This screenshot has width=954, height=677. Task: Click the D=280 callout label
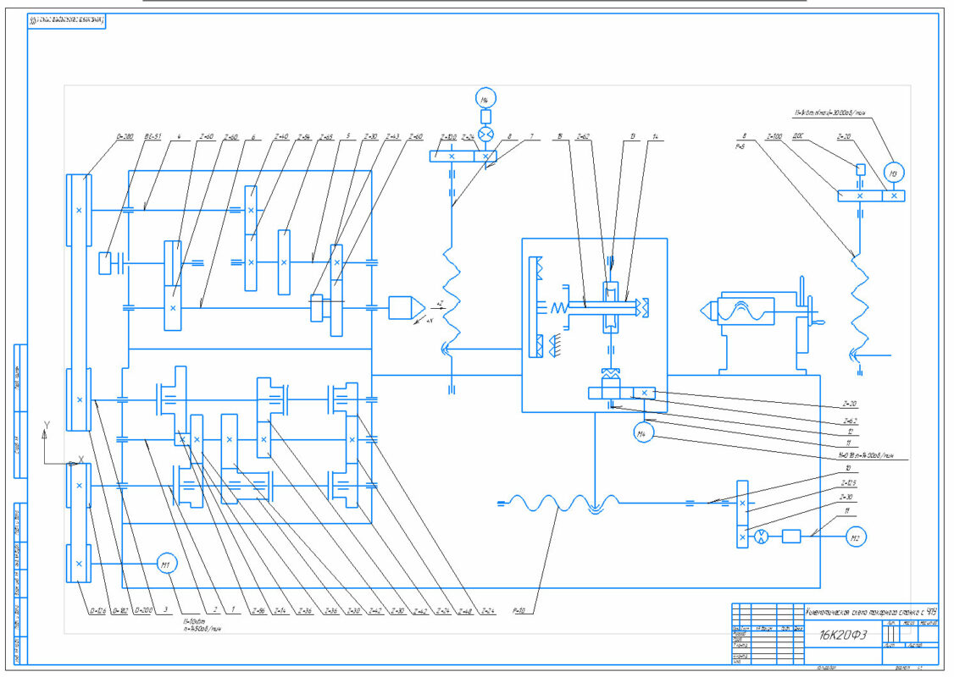(x=124, y=136)
